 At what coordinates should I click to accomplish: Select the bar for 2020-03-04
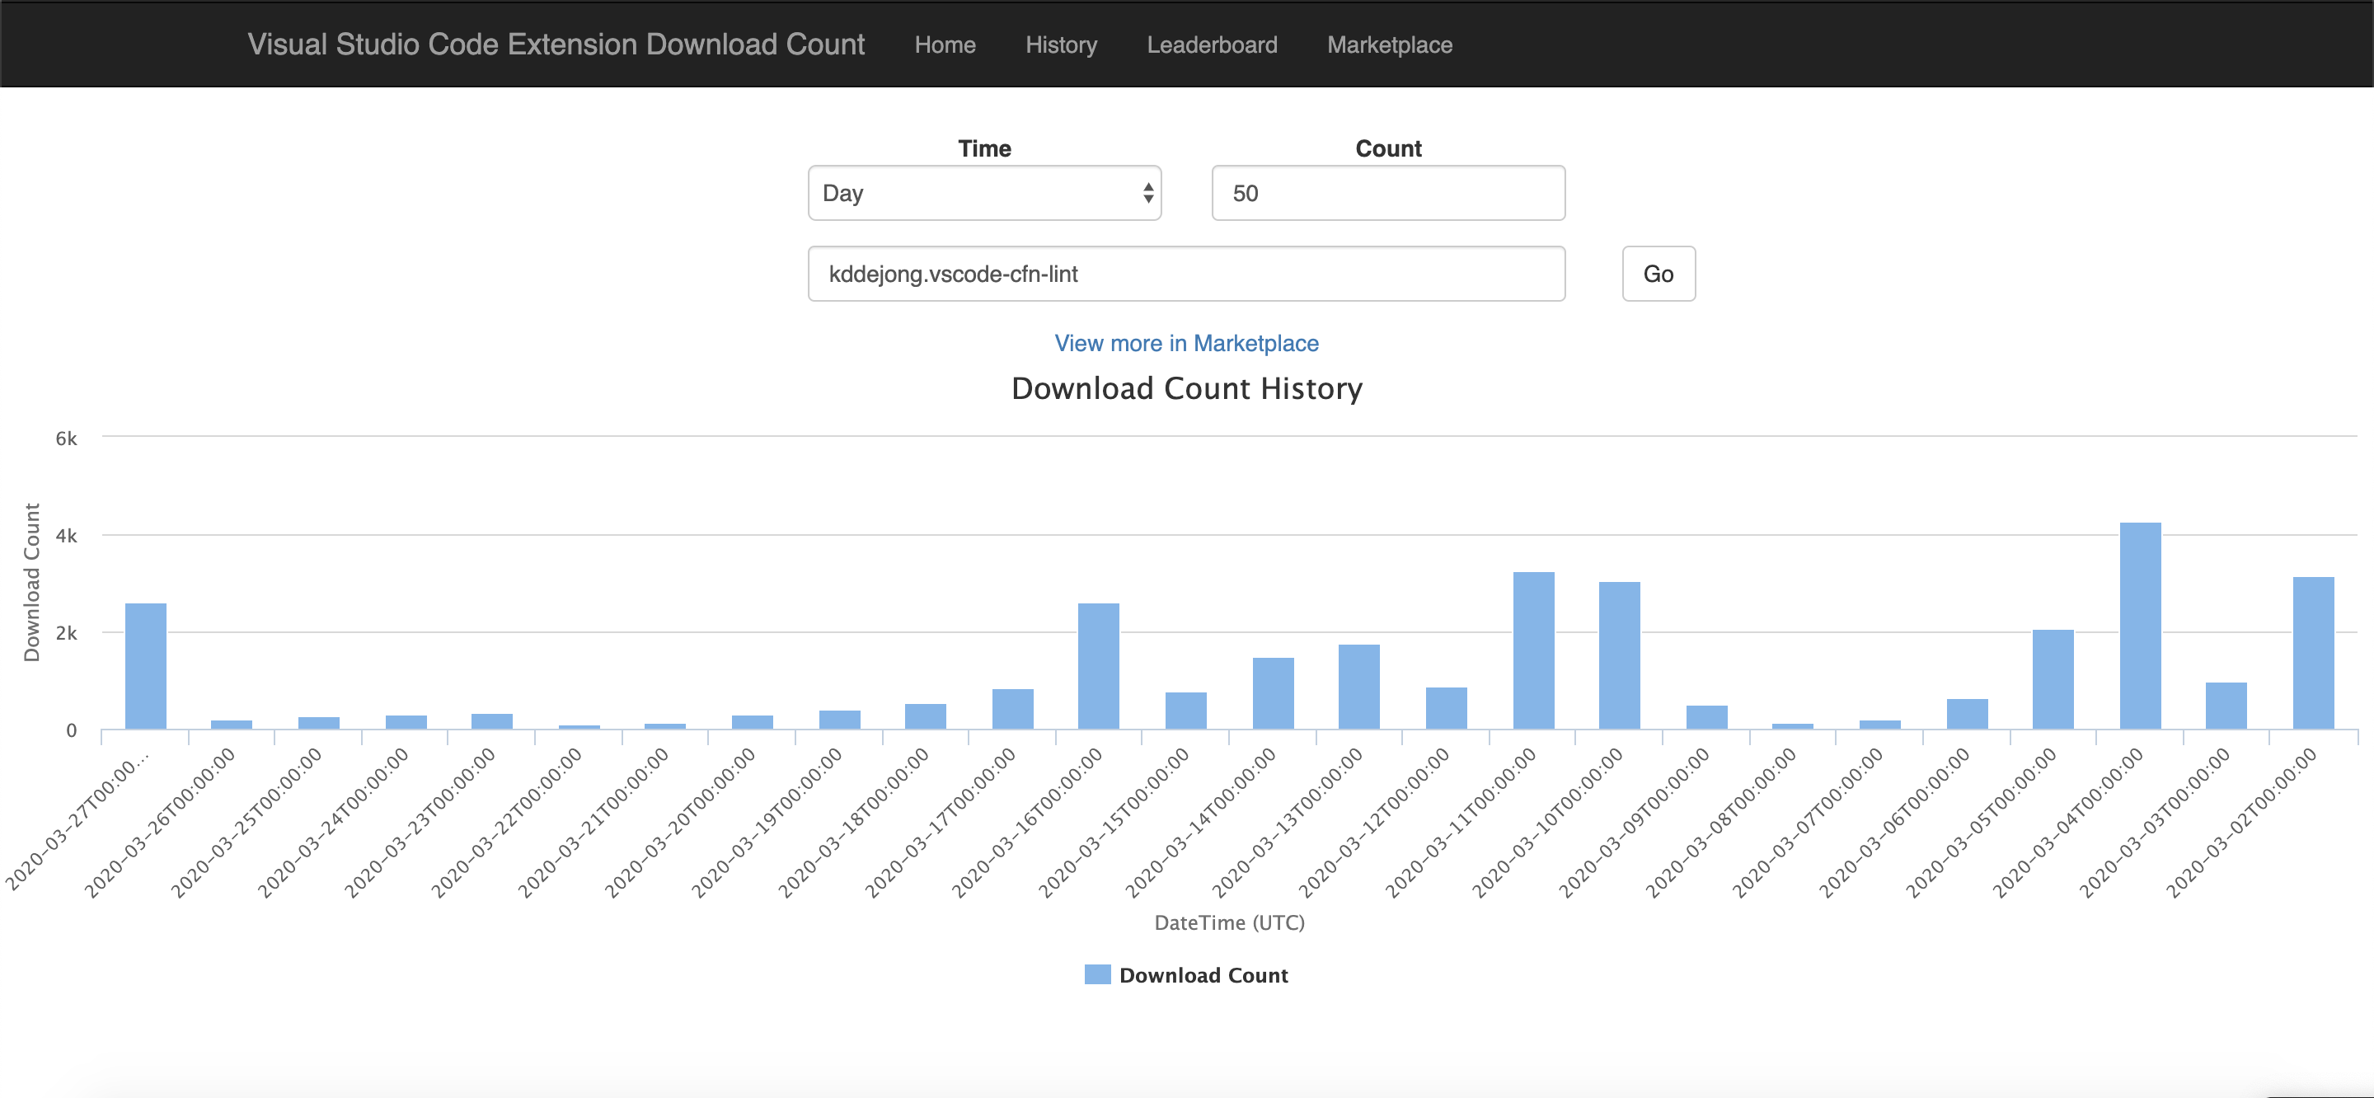2140,626
